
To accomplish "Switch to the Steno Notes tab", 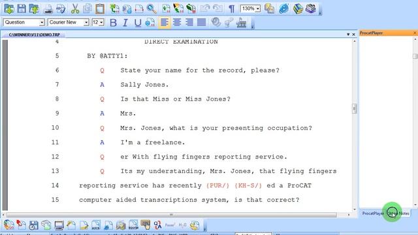I will [398, 213].
